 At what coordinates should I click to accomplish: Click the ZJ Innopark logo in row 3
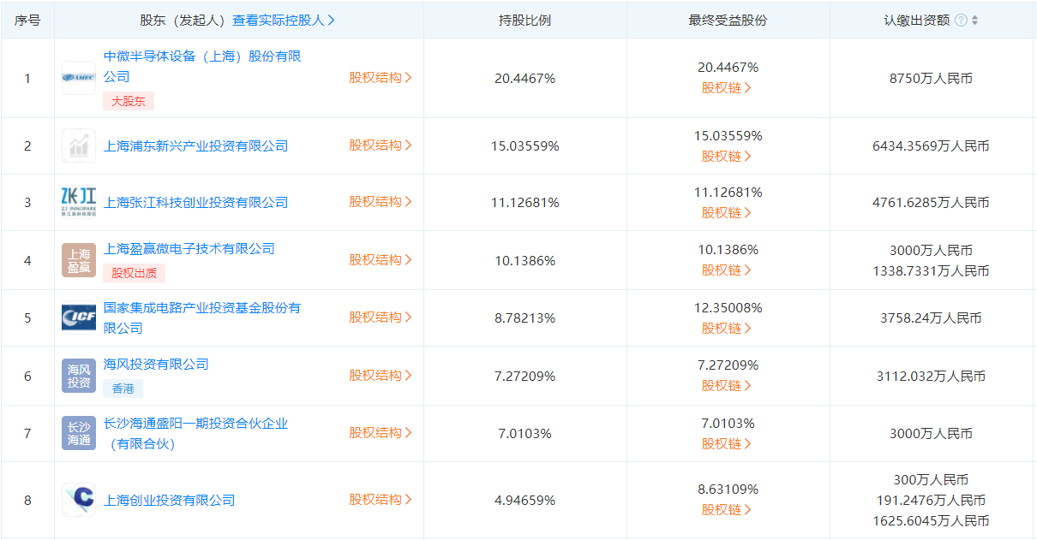pos(79,202)
